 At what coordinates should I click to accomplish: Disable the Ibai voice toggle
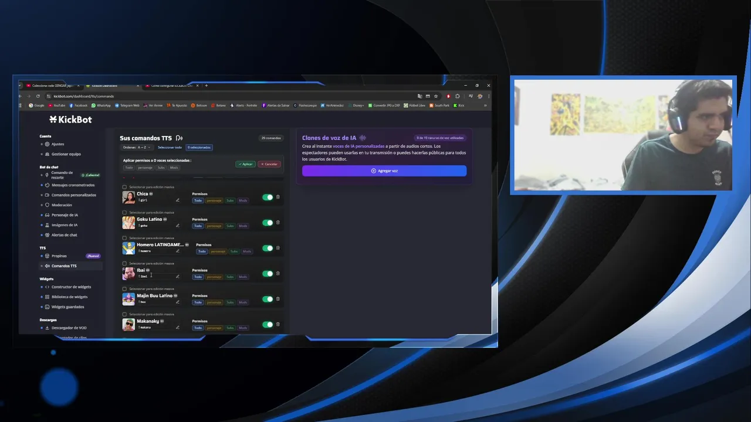[x=268, y=273]
